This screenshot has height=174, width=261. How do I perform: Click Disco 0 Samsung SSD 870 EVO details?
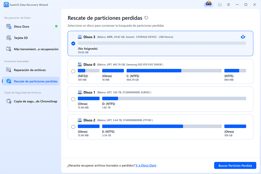[x=130, y=65]
